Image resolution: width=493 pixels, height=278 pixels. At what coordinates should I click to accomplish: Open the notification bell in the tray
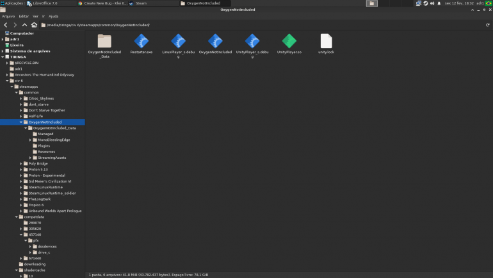click(439, 3)
